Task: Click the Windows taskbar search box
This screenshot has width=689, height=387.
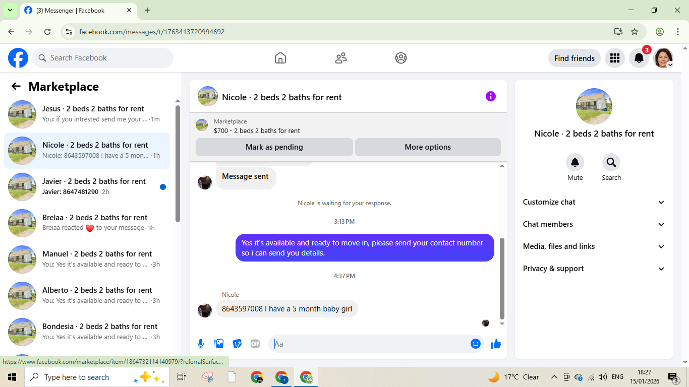Action: 96,377
